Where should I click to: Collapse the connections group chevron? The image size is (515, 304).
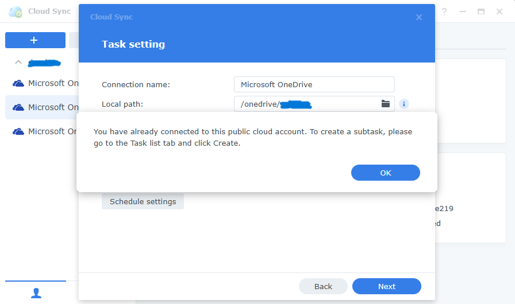(18, 62)
